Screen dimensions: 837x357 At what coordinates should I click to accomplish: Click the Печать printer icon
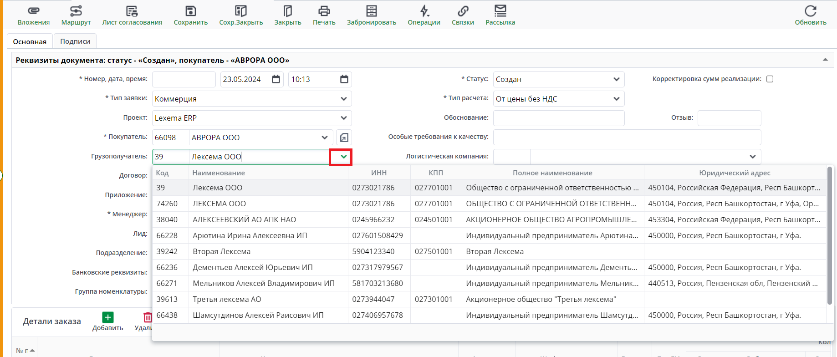click(x=324, y=11)
